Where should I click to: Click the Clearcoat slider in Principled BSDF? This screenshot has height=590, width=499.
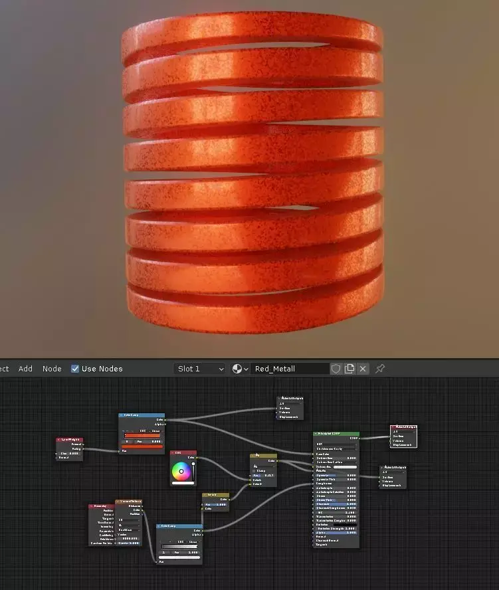[x=336, y=504]
